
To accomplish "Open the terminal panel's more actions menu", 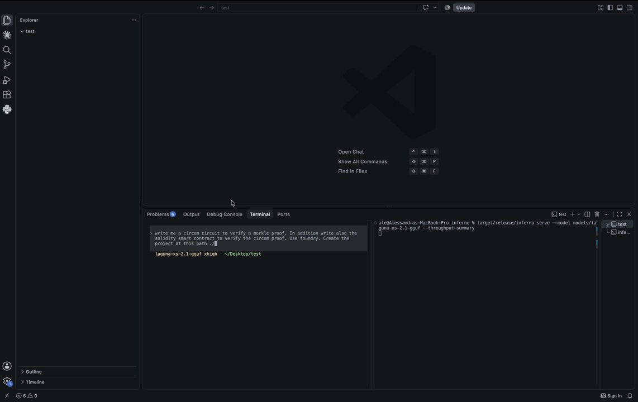I will point(607,214).
